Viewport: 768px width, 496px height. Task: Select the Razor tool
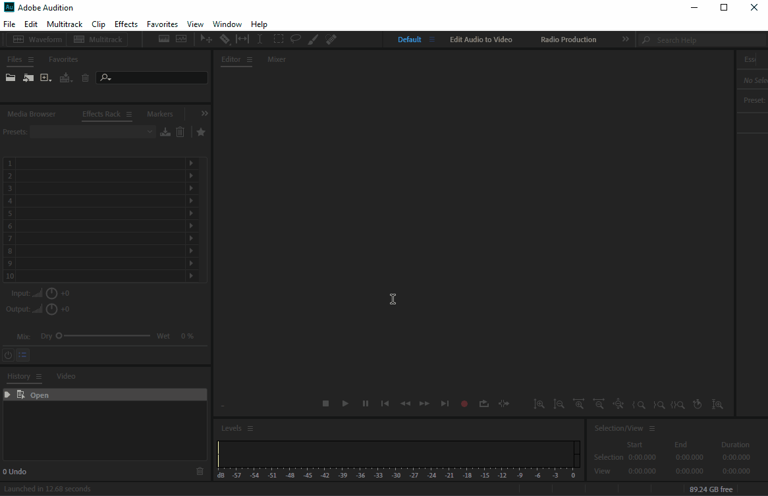click(225, 39)
